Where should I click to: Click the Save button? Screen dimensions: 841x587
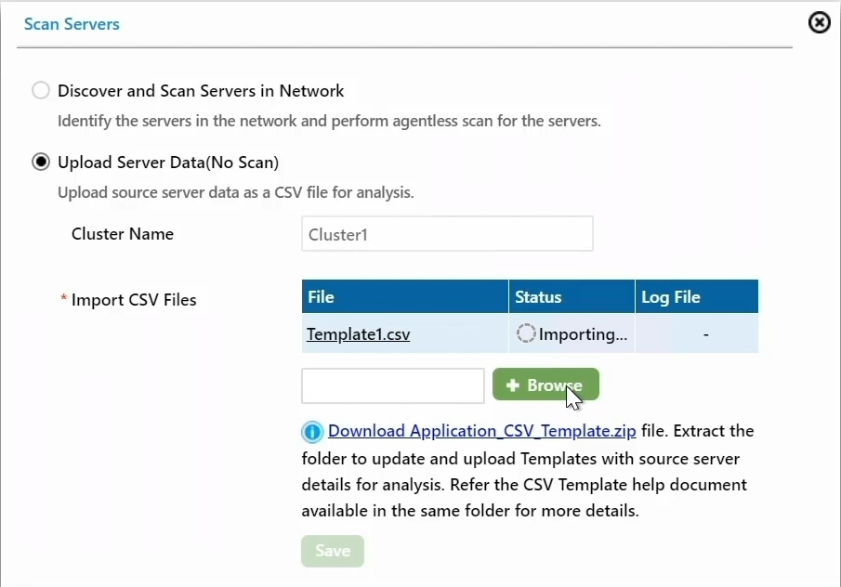pos(333,551)
